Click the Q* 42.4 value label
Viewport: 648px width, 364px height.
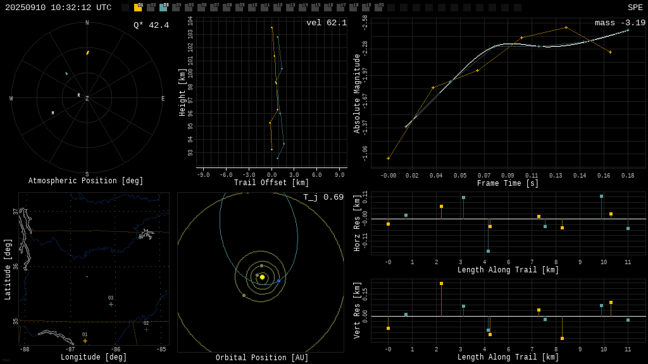pos(151,25)
